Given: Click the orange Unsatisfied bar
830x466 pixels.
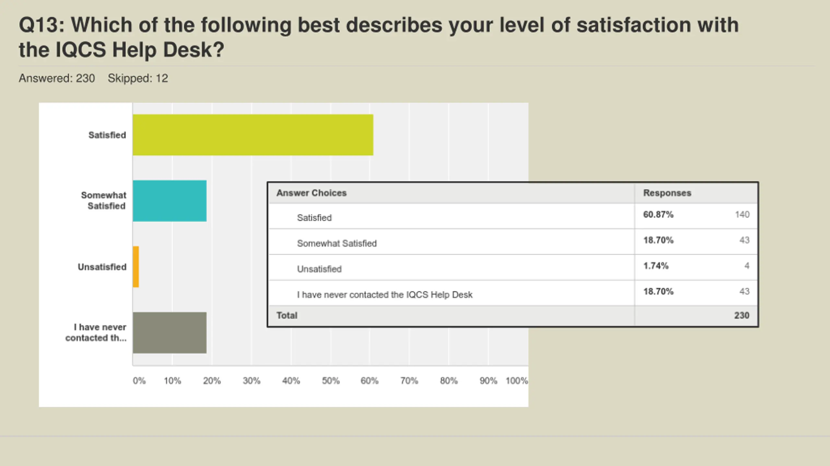Looking at the screenshot, I should pos(136,267).
